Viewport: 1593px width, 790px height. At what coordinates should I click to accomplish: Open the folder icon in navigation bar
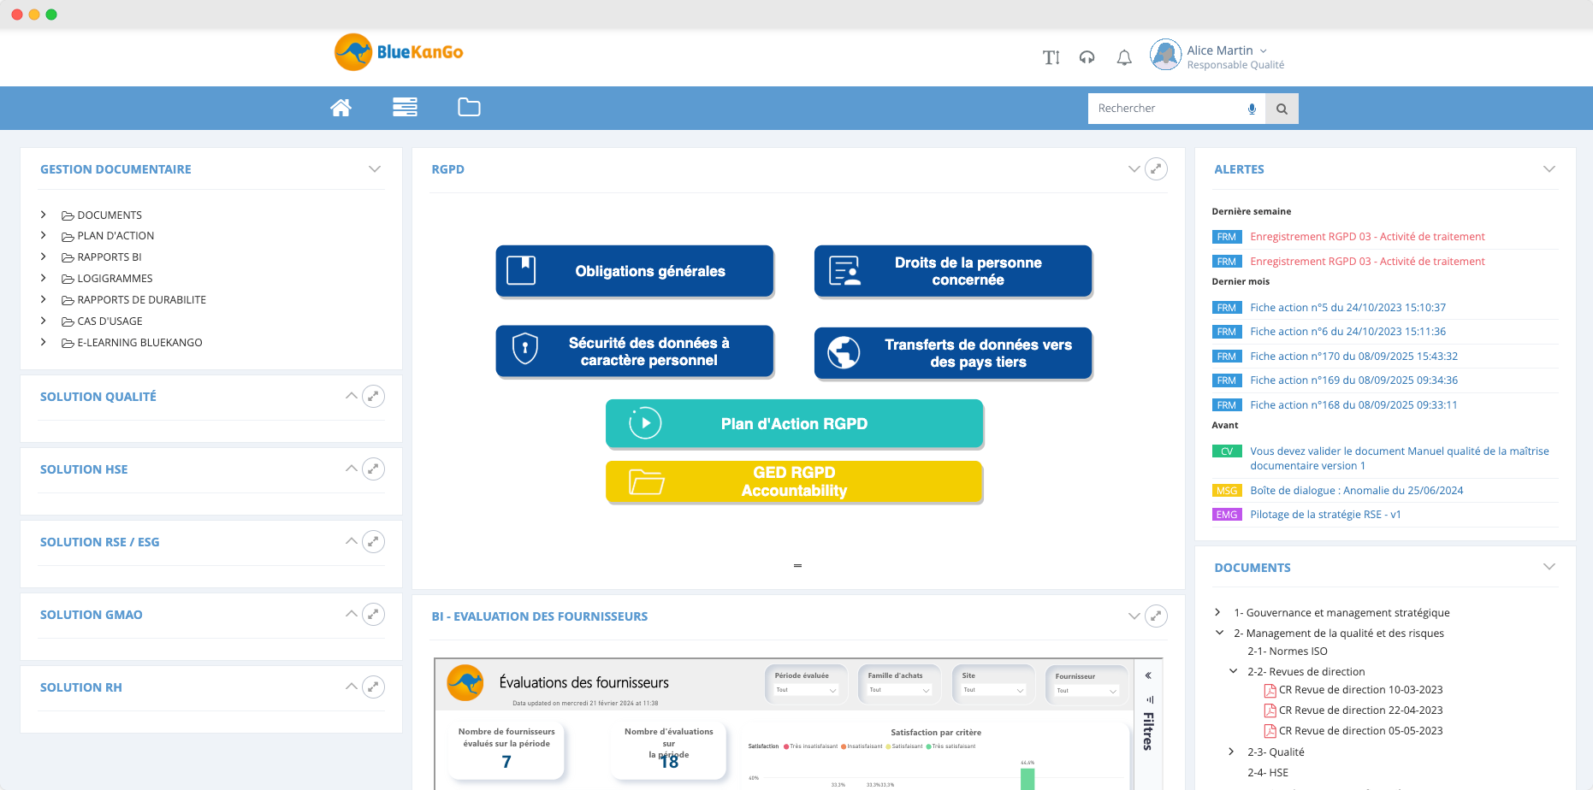tap(469, 108)
